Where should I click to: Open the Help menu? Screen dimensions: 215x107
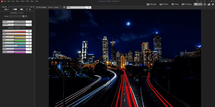pyautogui.click(x=37, y=1)
